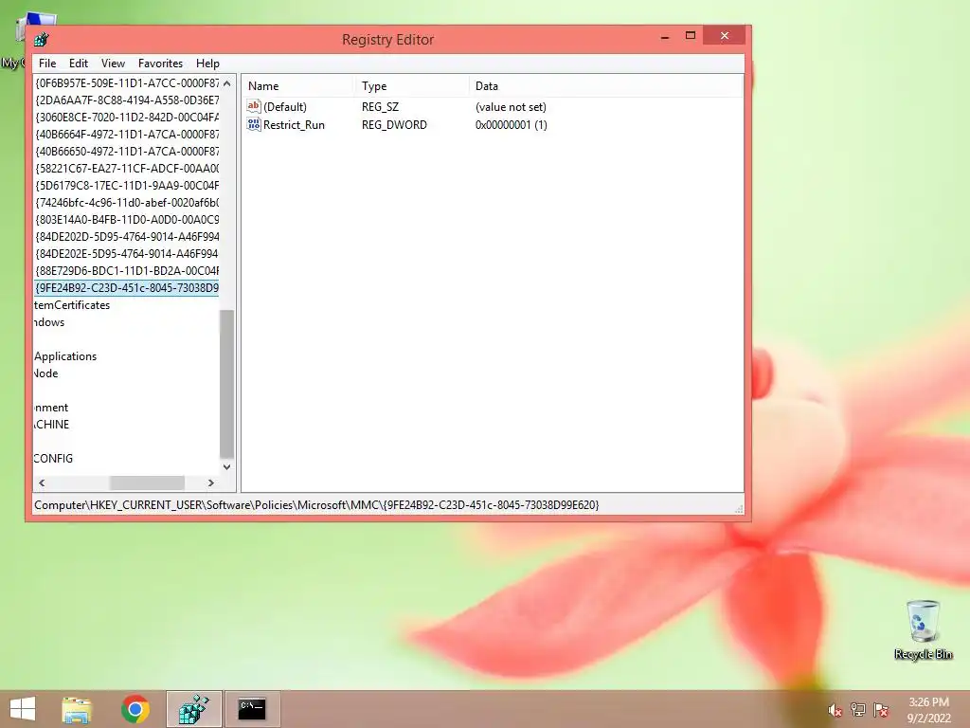This screenshot has height=728, width=970.
Task: Select key {74246bfc-4c96-11d0-abef-0020af6b
Action: pyautogui.click(x=127, y=203)
